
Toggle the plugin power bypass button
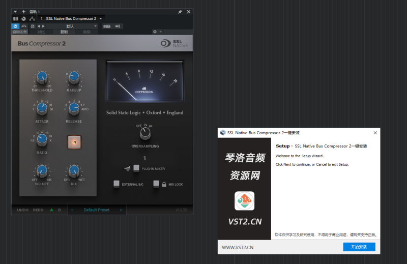15,26
